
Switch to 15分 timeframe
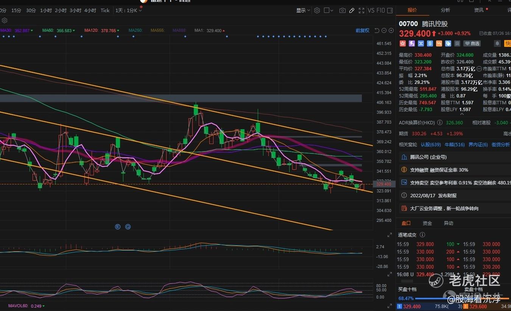tap(16, 11)
